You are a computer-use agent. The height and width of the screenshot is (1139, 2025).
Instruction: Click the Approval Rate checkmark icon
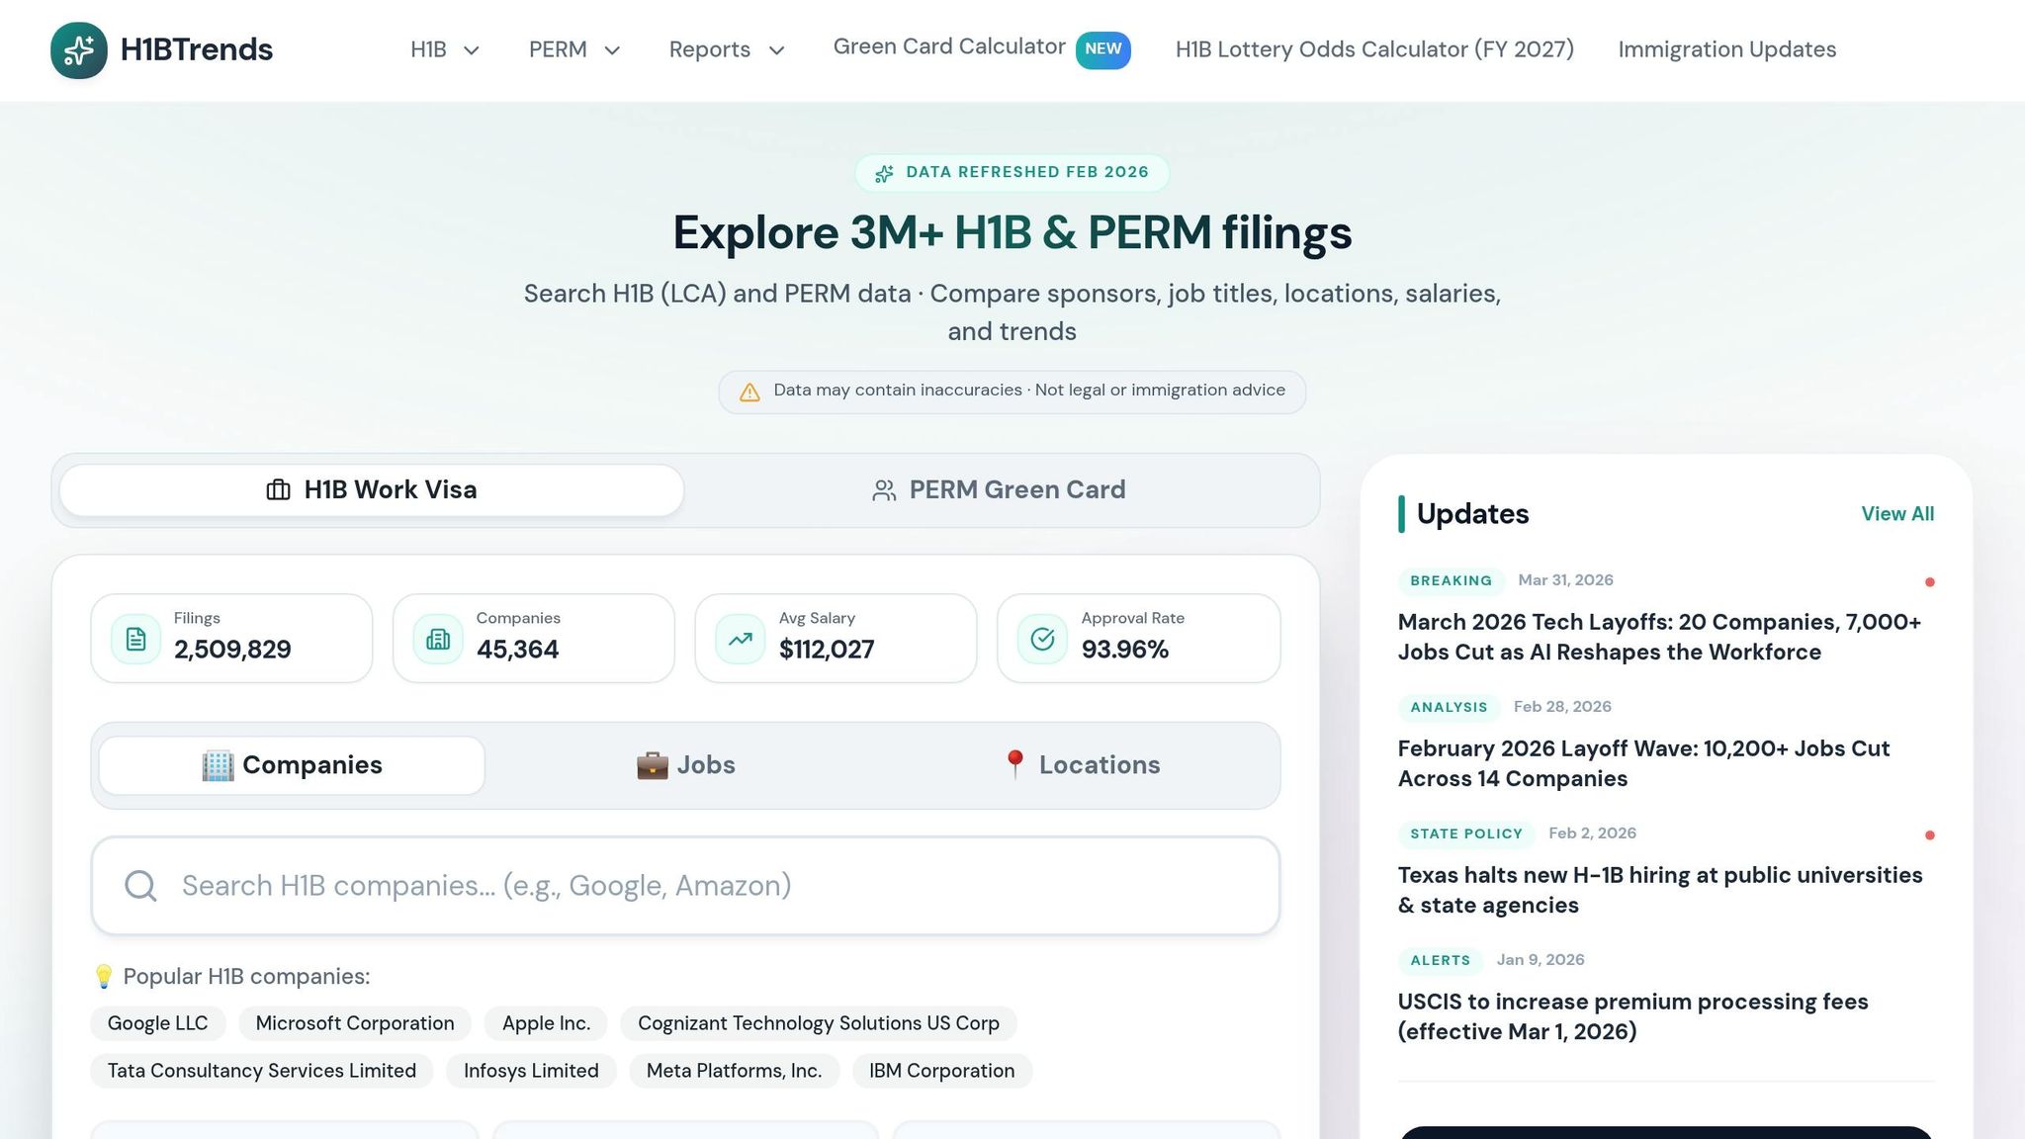[1042, 639]
